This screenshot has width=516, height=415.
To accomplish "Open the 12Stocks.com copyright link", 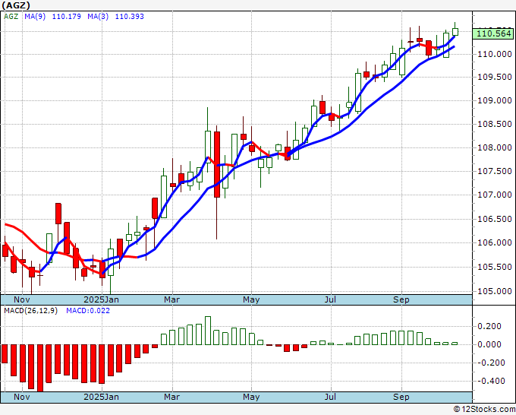I will point(484,410).
